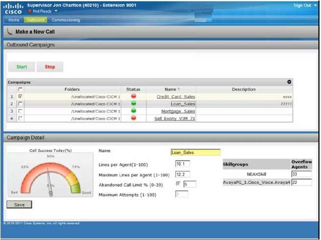Toggle the select-all campaigns header checkbox
The width and height of the screenshot is (321, 240).
tap(20, 89)
